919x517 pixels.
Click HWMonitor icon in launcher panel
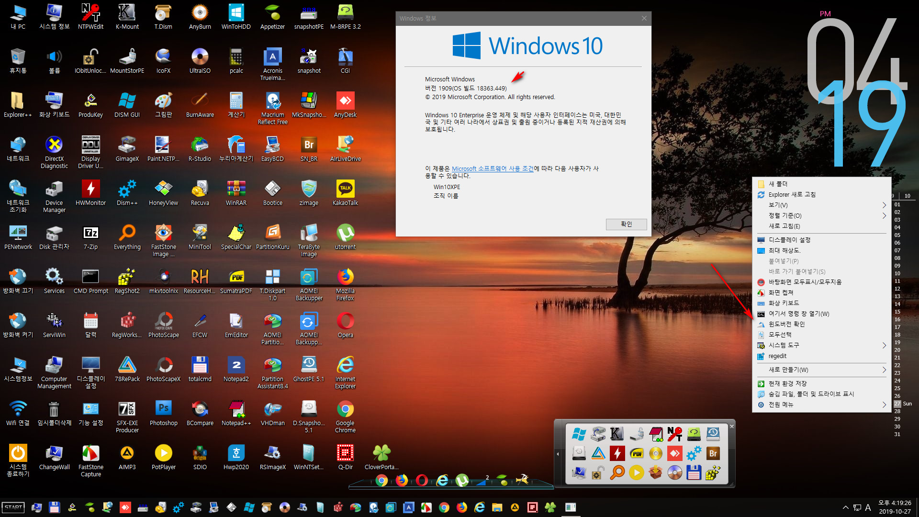tap(617, 453)
